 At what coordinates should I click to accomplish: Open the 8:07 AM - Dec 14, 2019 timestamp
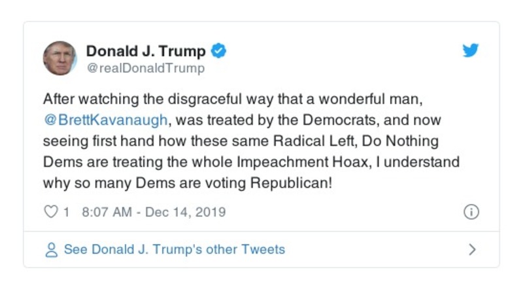154,212
